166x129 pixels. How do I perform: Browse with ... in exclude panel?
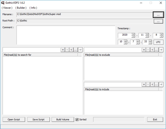[156, 50]
